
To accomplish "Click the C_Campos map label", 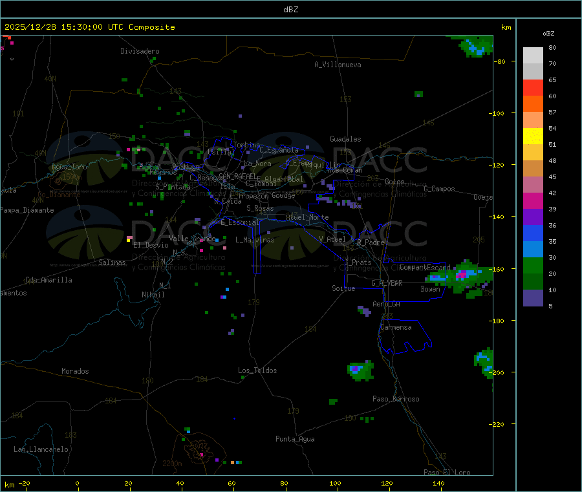I will tap(439, 189).
